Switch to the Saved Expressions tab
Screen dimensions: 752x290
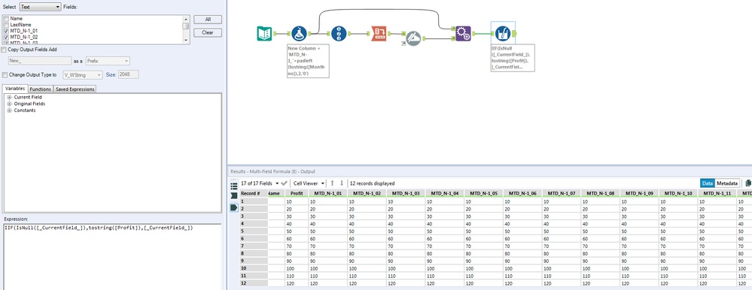(75, 89)
